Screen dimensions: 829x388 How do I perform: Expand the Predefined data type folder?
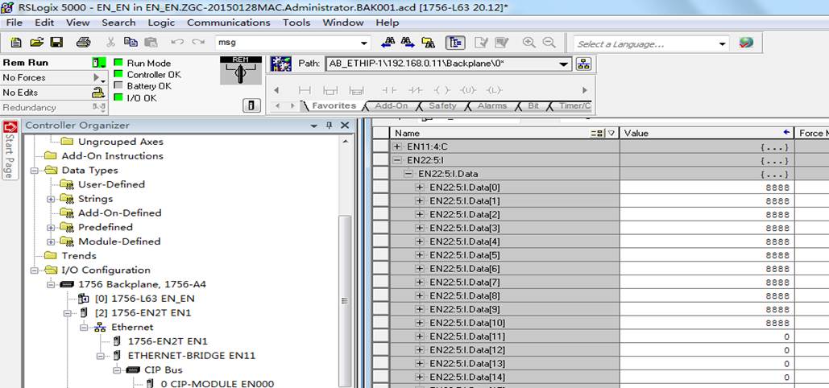pyautogui.click(x=51, y=228)
